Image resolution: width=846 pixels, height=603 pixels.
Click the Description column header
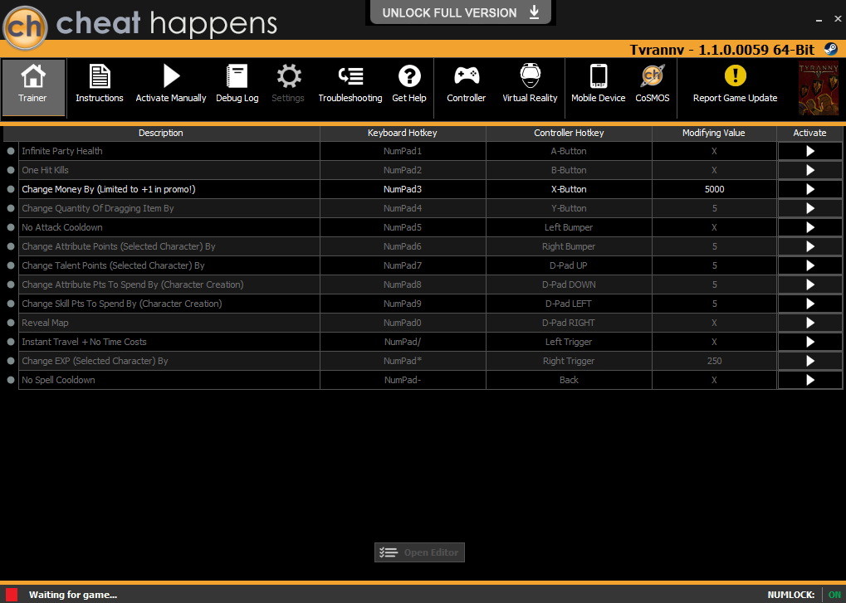(161, 133)
